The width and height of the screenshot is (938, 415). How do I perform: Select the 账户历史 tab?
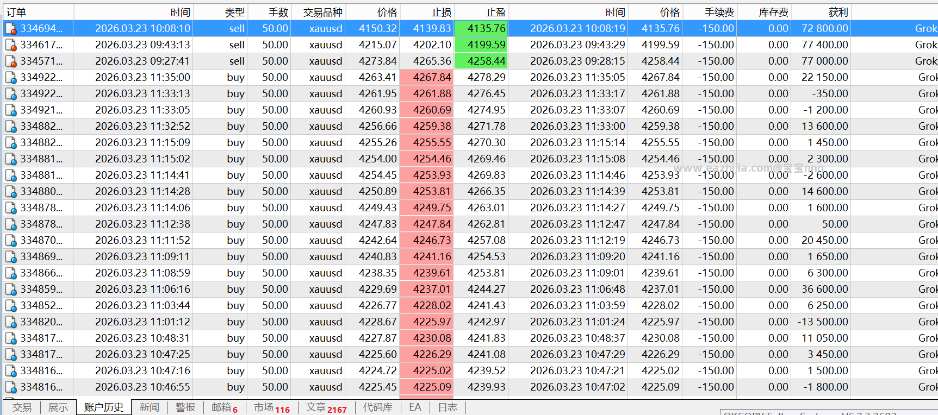pyautogui.click(x=104, y=407)
